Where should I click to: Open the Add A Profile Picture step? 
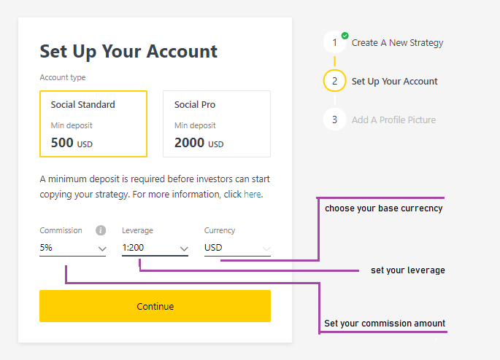point(393,120)
